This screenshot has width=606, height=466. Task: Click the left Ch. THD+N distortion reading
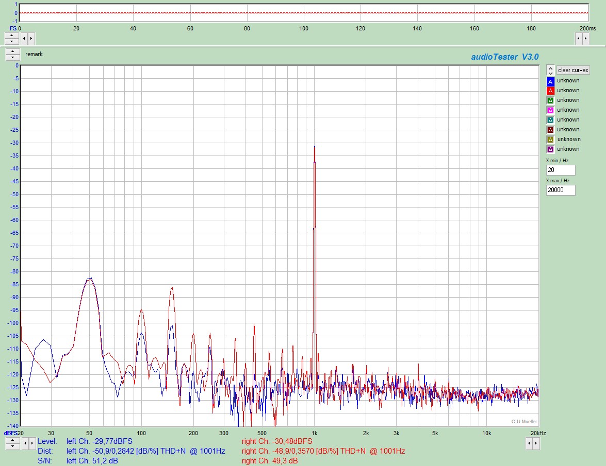coord(146,451)
